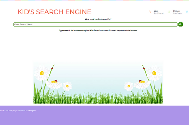189x125 pixels.
Task: Open the Web search internet tab
Action: (159, 12)
